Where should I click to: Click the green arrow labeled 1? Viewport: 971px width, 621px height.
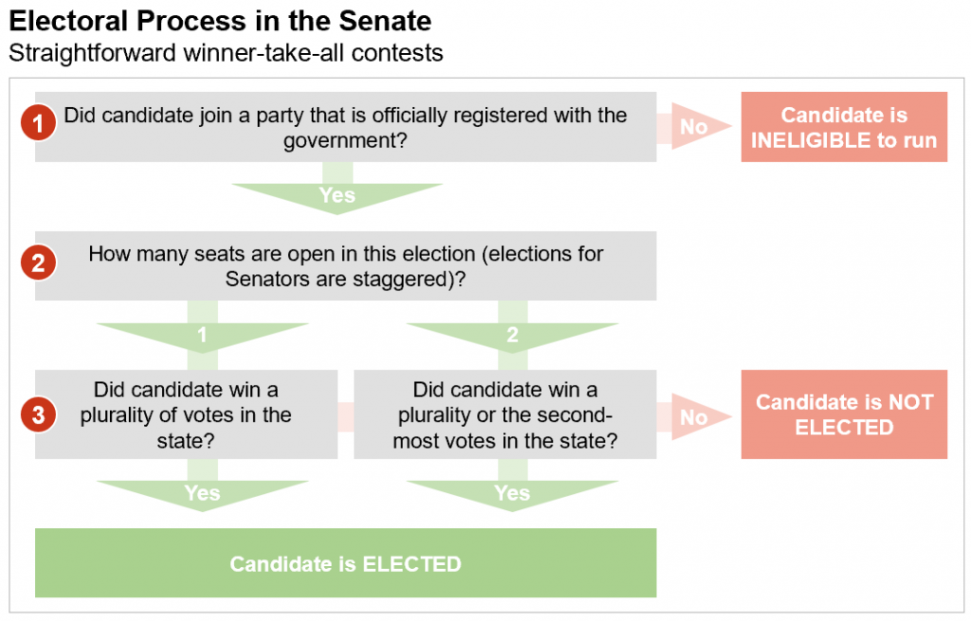203,335
